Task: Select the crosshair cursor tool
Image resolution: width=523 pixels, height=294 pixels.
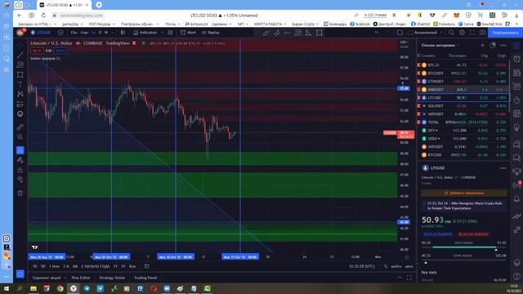Action: click(20, 45)
